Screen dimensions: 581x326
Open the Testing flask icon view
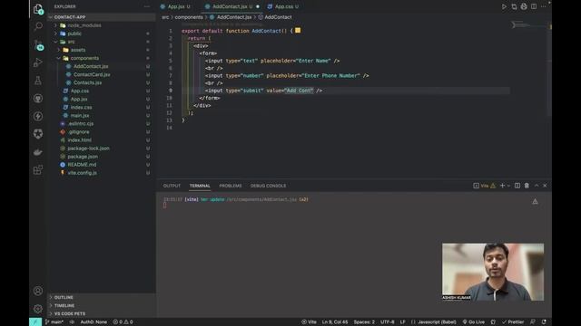pyautogui.click(x=38, y=81)
